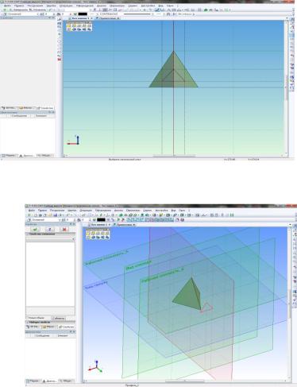
Task: Click the coordinate axes icon in lower viewport
Action: point(95,367)
